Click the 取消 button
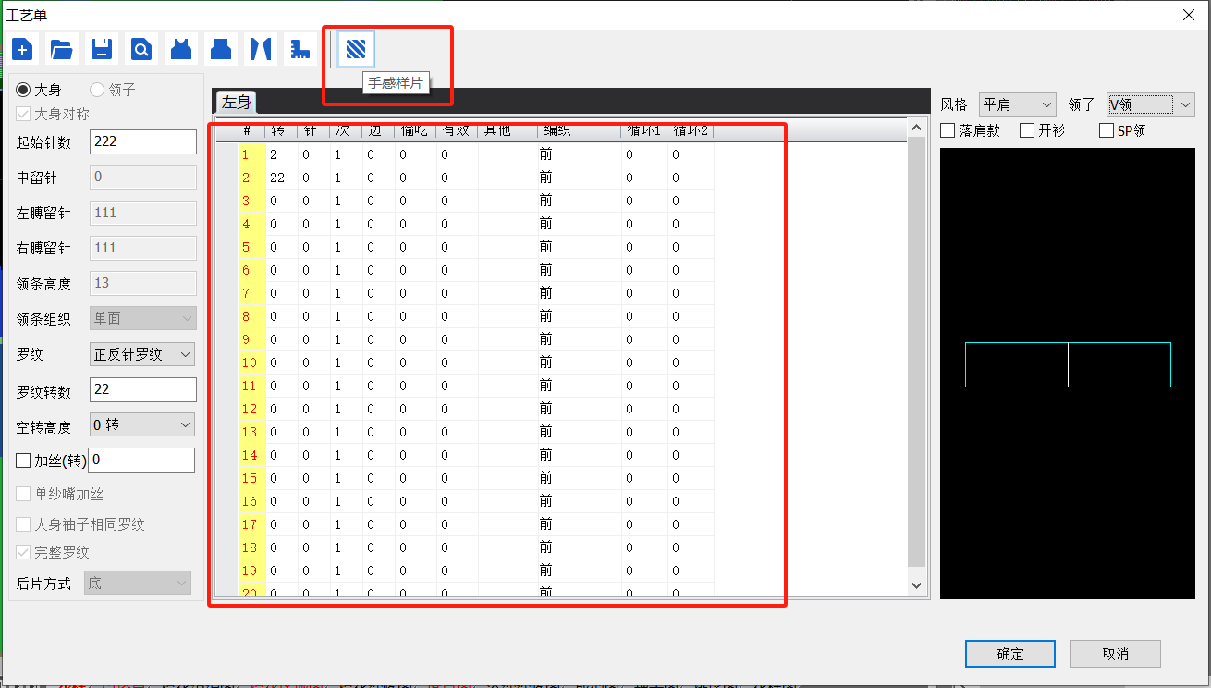This screenshot has width=1211, height=688. click(x=1116, y=654)
